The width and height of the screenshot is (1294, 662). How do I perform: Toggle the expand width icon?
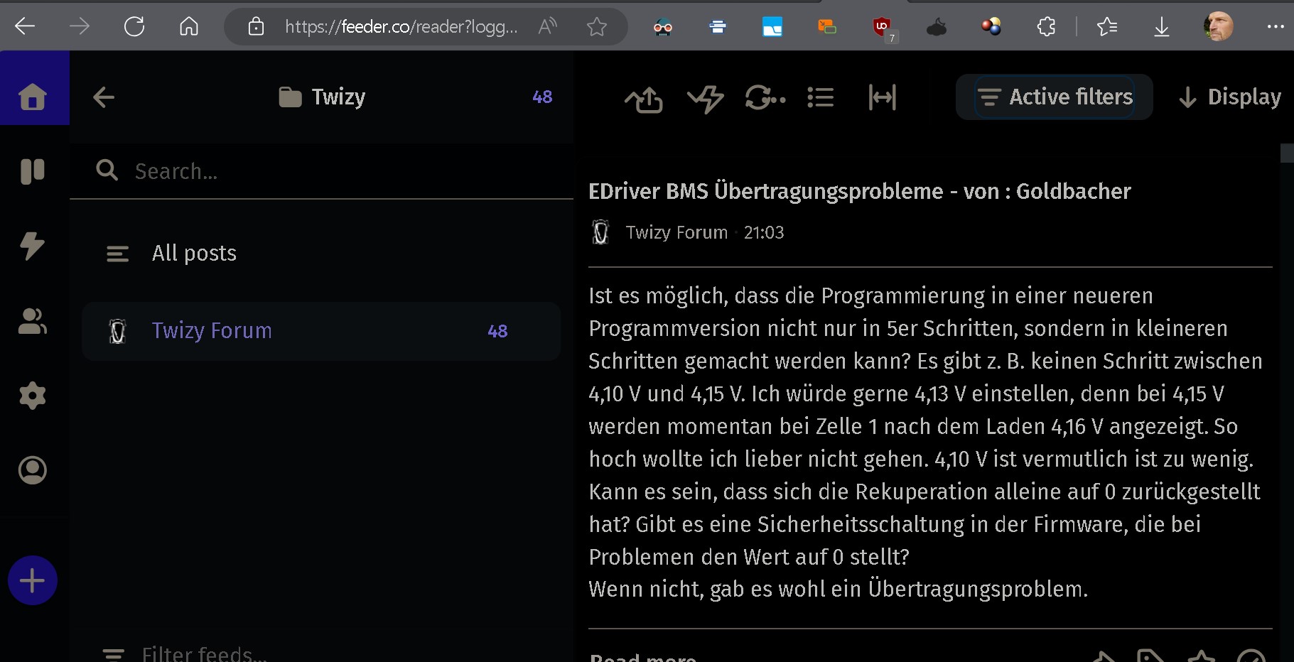[x=882, y=97]
